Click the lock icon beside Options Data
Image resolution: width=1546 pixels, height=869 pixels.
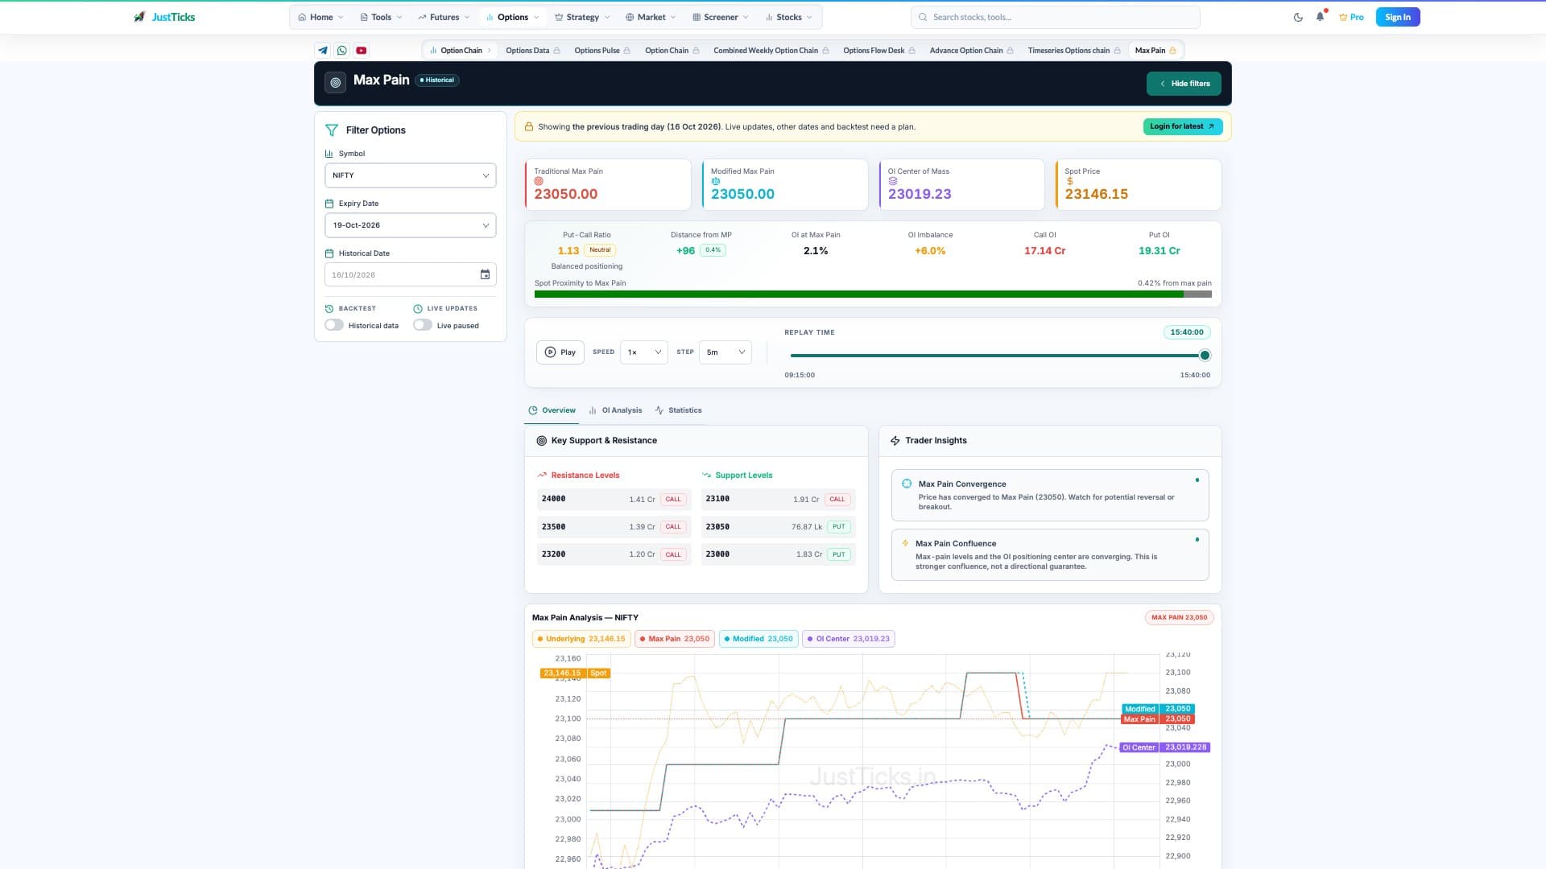[x=556, y=51]
